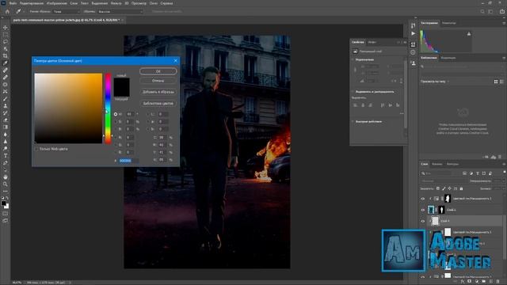507x285 pixels.
Task: Select the S saturation radio button
Action: tap(116, 121)
